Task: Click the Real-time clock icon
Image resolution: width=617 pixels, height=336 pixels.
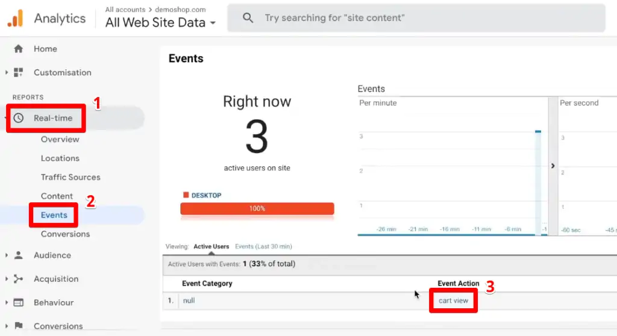Action: tap(18, 118)
